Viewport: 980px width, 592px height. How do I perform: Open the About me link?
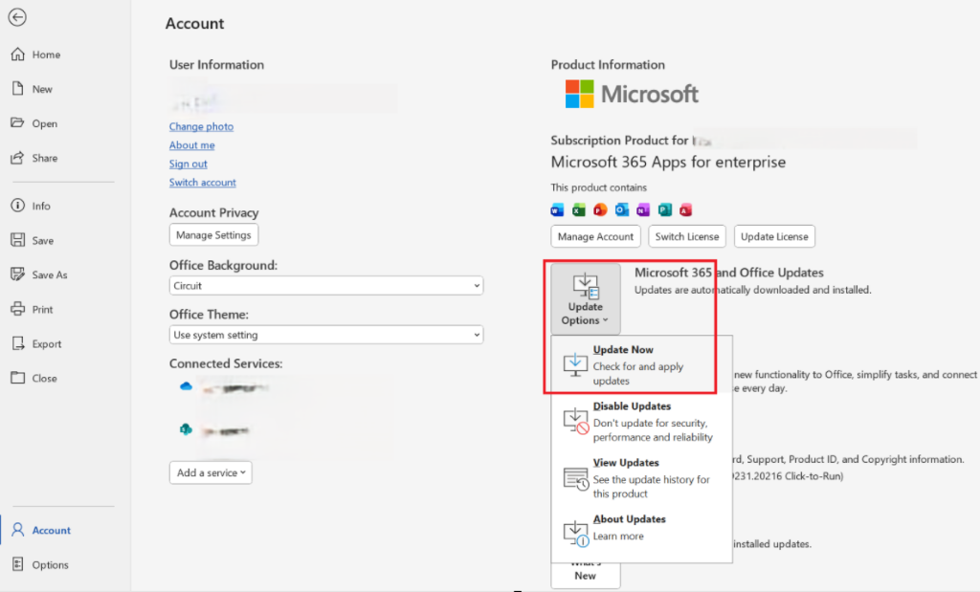(191, 144)
